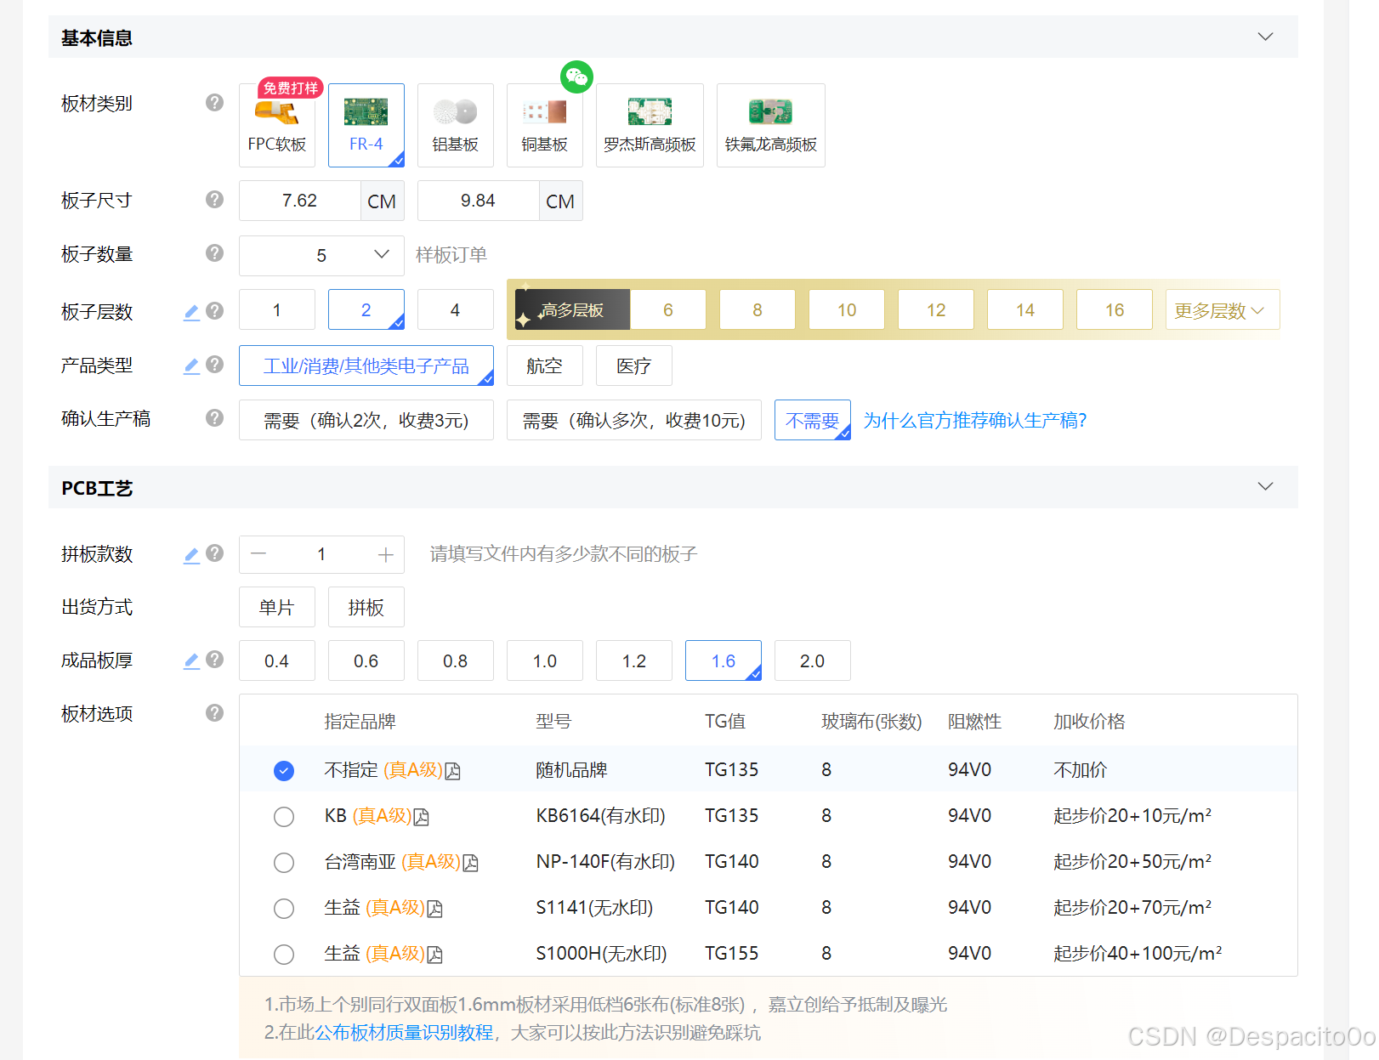The height and width of the screenshot is (1060, 1379).
Task: Open help icon for 板材类别
Action: [215, 103]
